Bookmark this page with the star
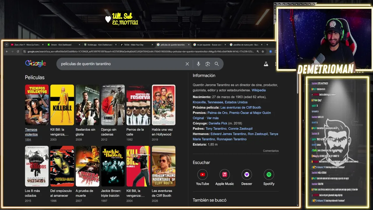Image resolution: width=373 pixels, height=210 pixels. [263, 51]
